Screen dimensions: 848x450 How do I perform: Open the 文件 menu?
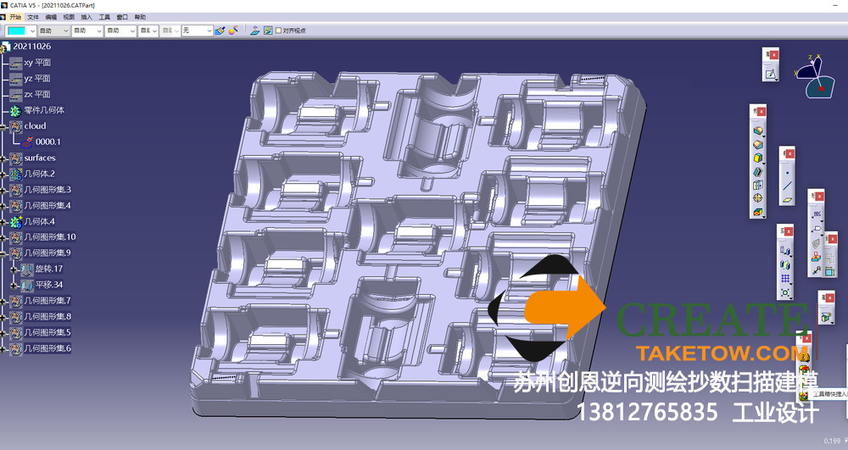(33, 17)
